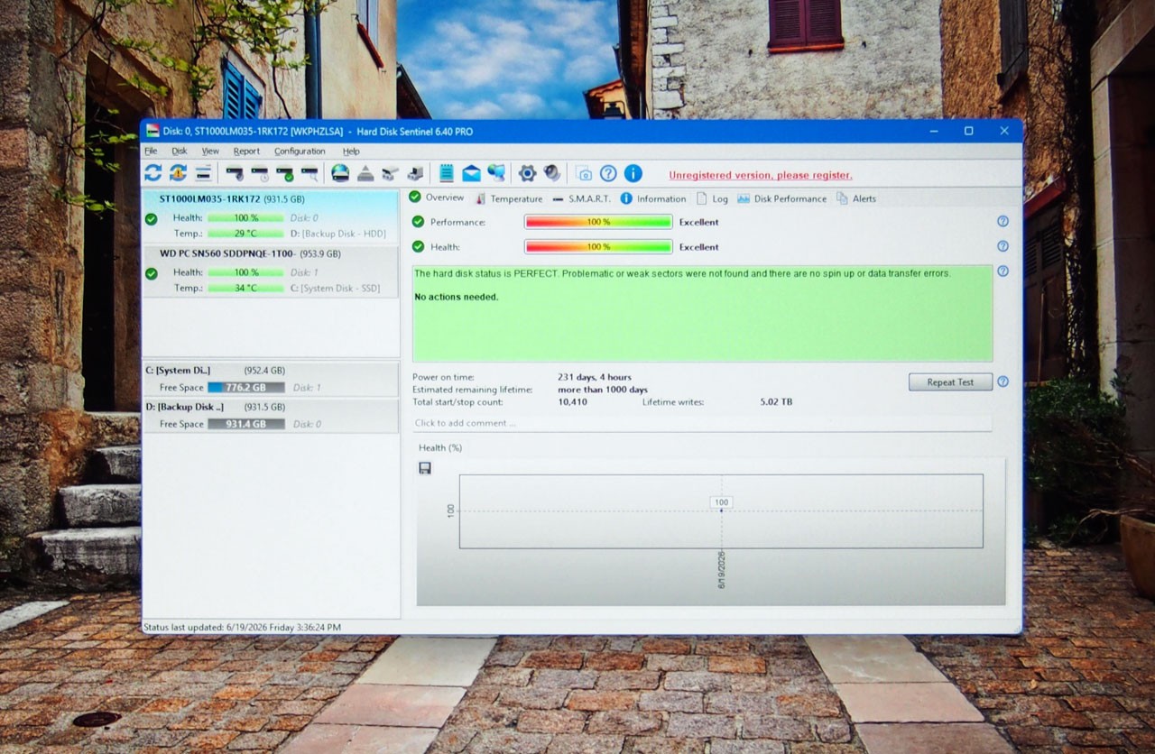Viewport: 1155px width, 754px height.
Task: Click the question mark help toolbar icon
Action: tap(608, 173)
